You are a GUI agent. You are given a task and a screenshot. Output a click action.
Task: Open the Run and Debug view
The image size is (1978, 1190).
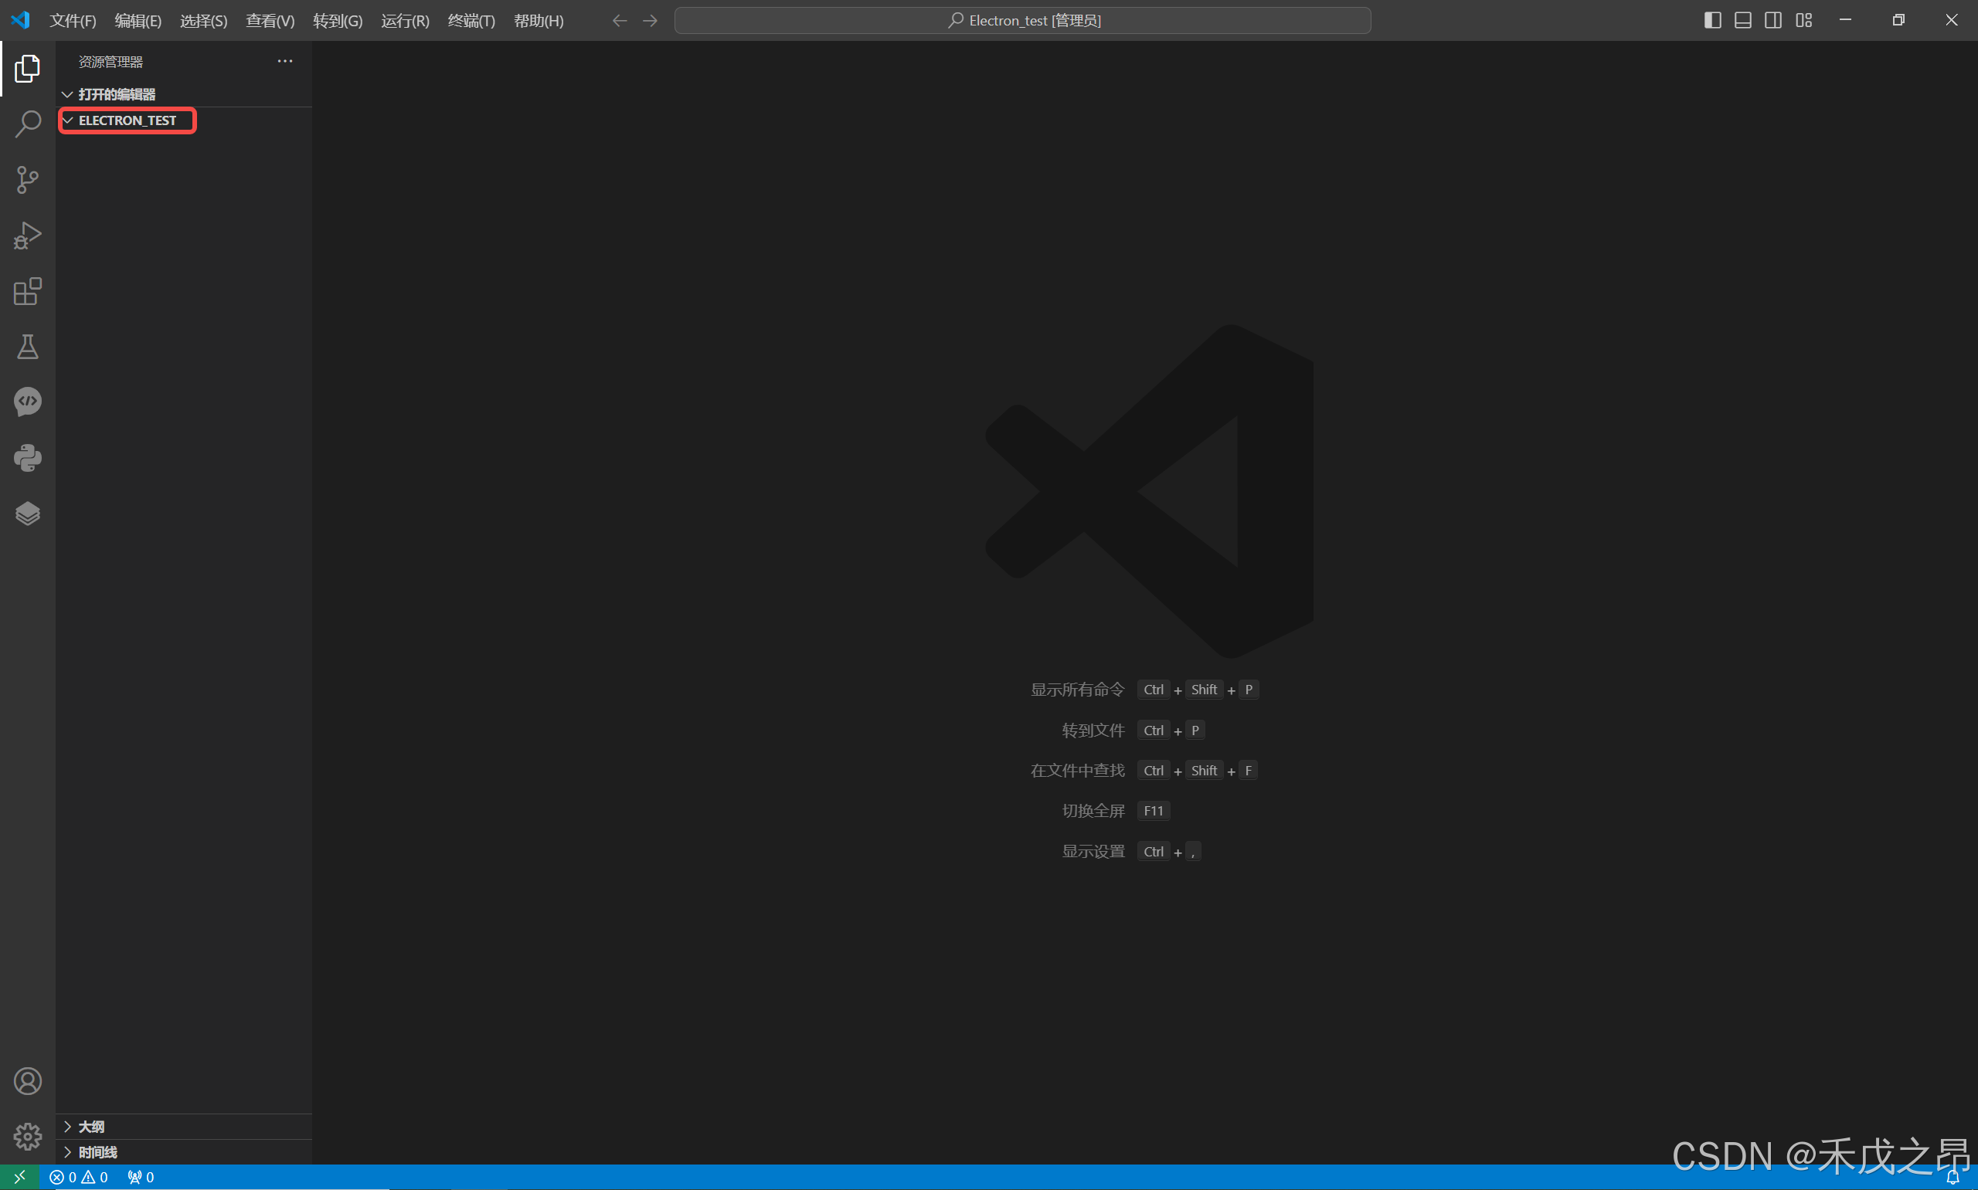27,236
